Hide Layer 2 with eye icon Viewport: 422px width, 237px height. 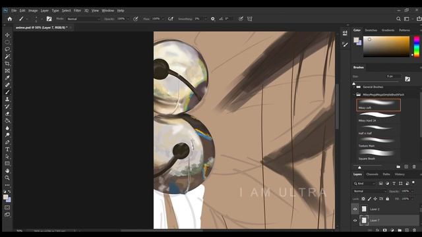pyautogui.click(x=355, y=209)
